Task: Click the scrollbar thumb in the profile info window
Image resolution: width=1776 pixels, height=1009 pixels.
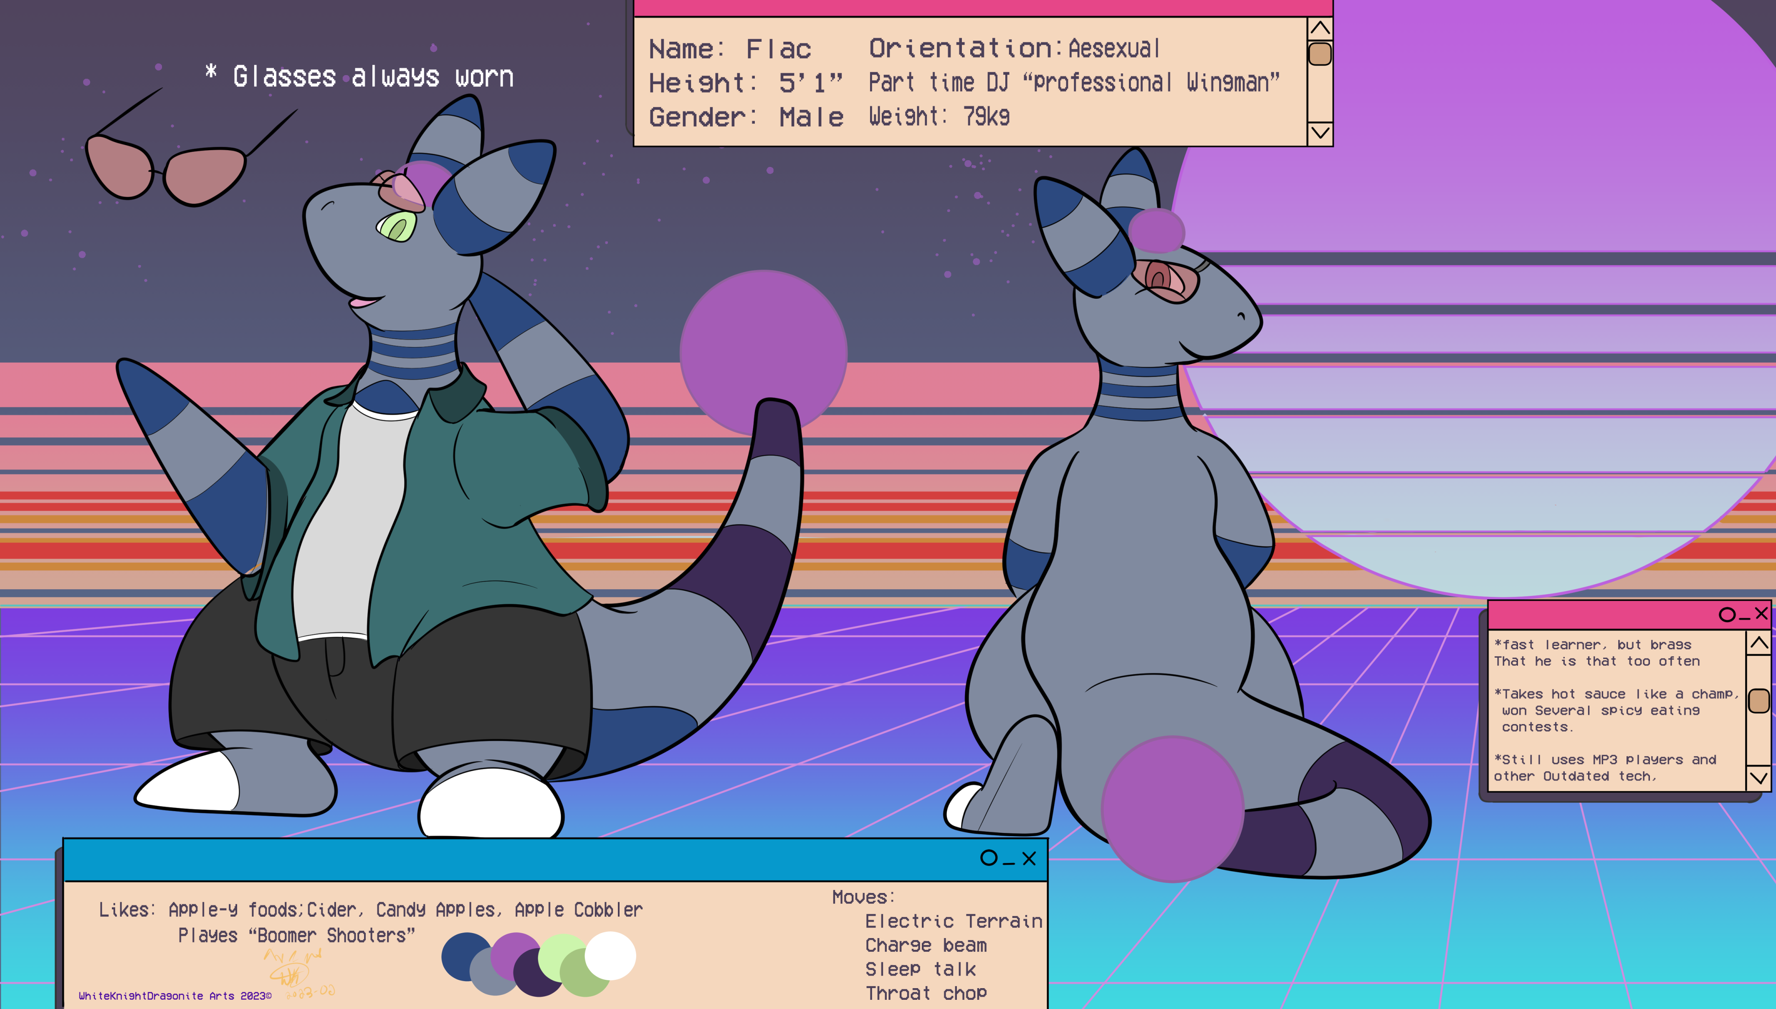Action: [x=1320, y=54]
